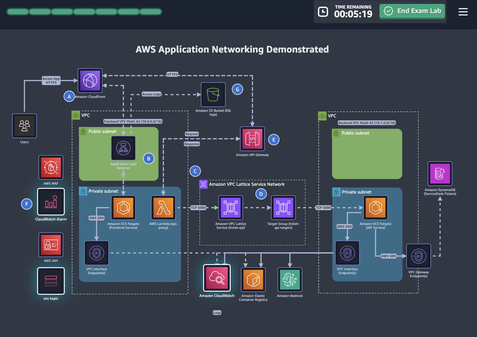
Task: Click marker F beside CloudWatch Alarm
Action: (27, 204)
